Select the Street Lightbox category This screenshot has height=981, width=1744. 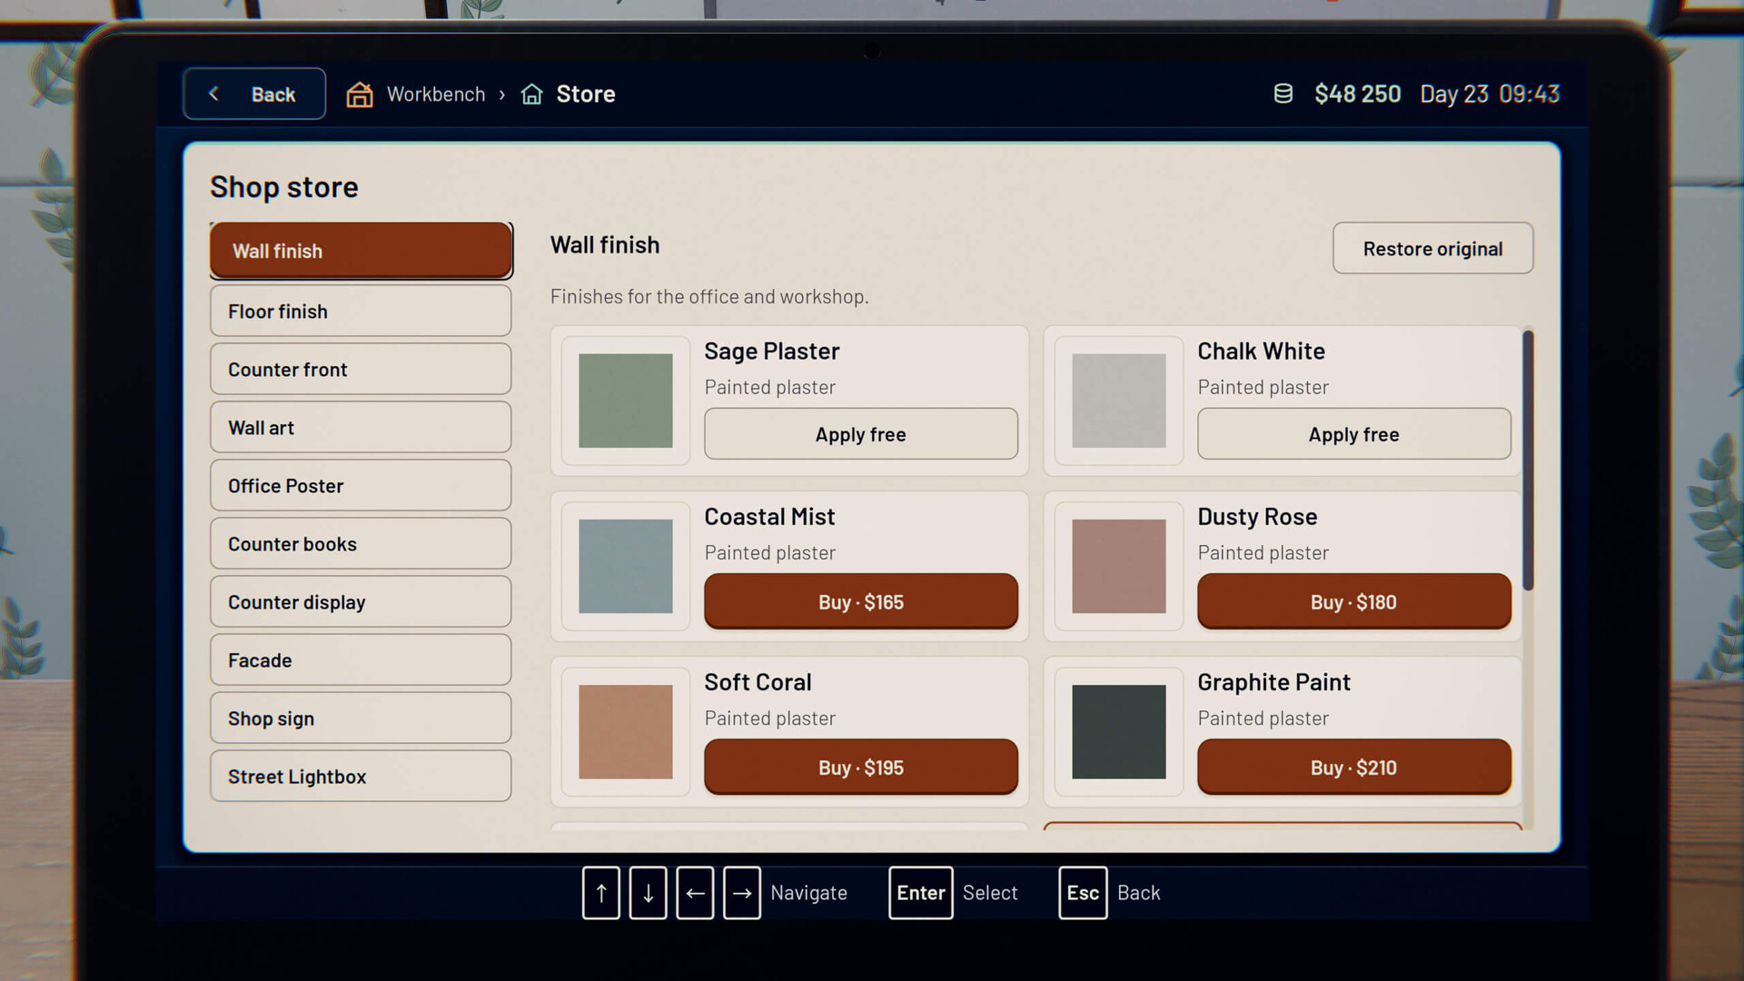[361, 777]
